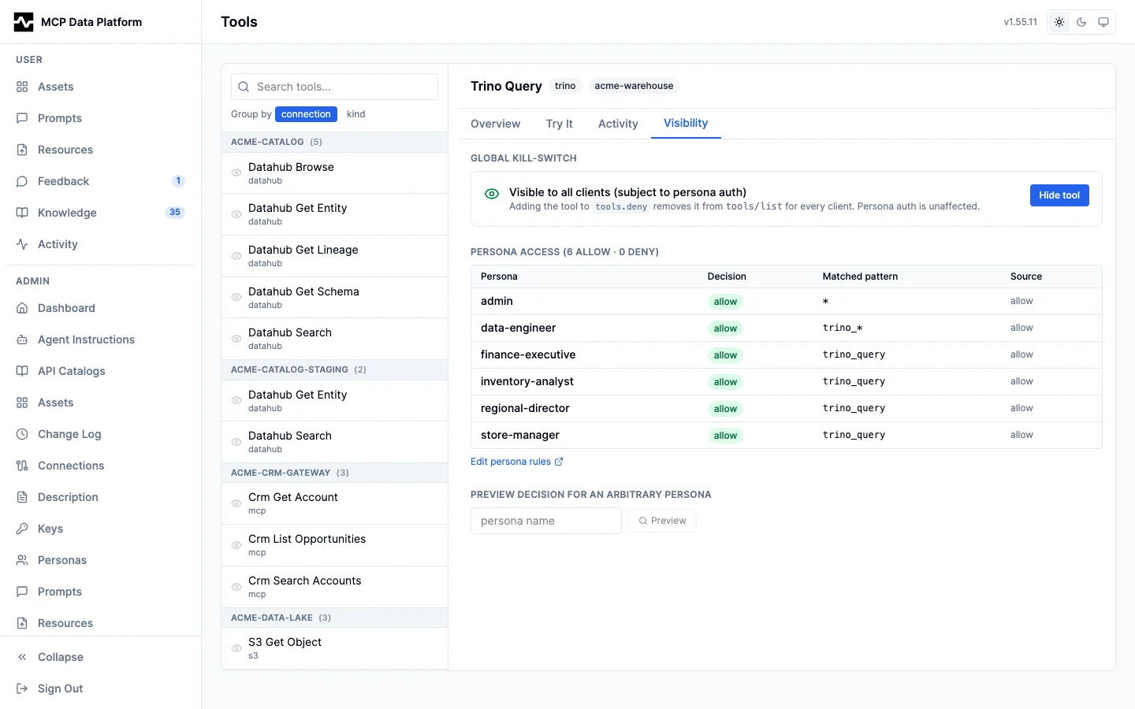Open Connections page
Screen dimensions: 1135x709
pos(100,466)
